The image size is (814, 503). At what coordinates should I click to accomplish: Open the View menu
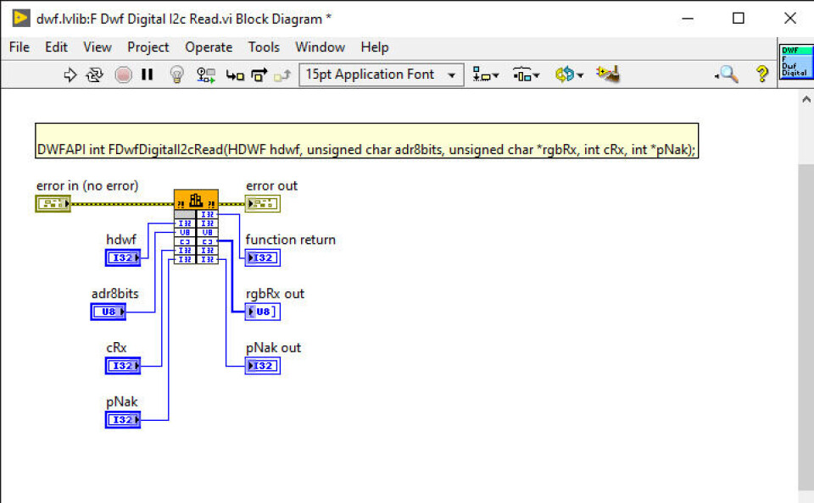pos(97,47)
